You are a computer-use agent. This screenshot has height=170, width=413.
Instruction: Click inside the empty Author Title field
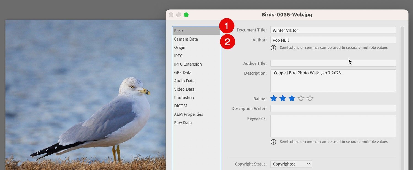tap(333, 63)
